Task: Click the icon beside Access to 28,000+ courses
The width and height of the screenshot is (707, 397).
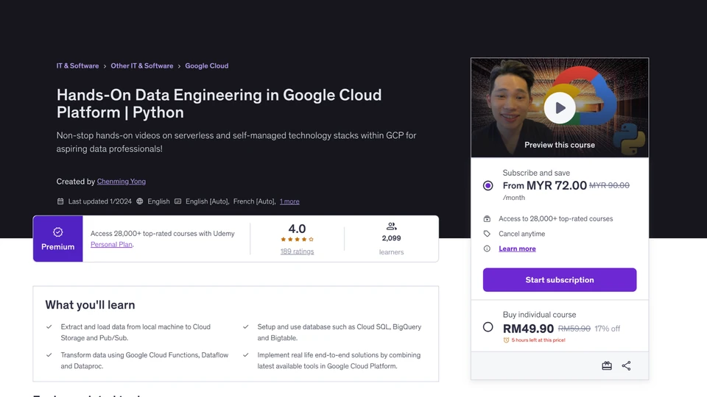Action: point(487,219)
